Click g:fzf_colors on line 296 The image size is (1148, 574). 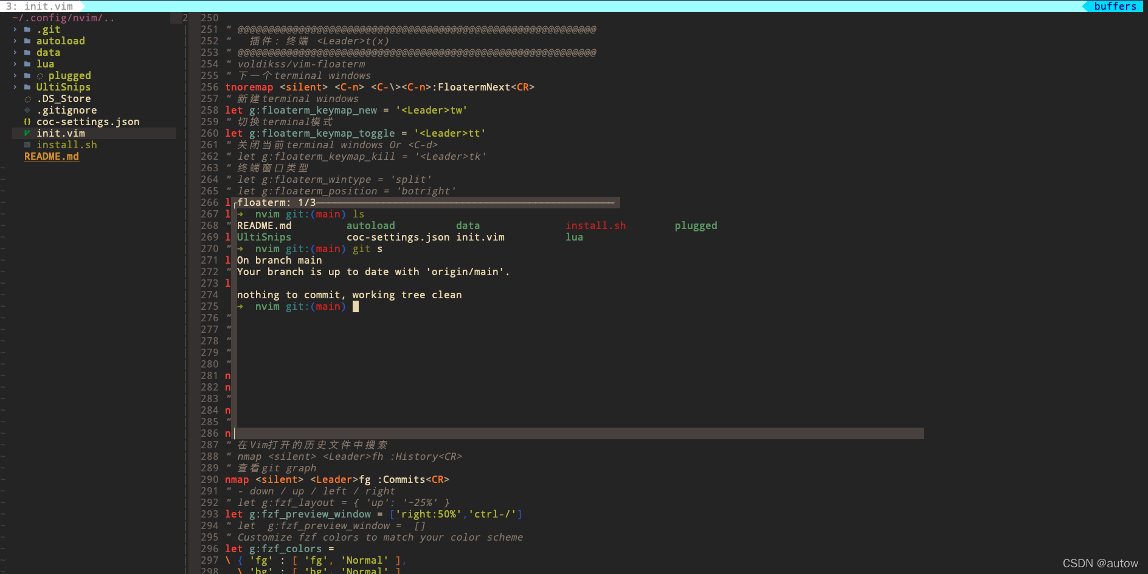286,549
